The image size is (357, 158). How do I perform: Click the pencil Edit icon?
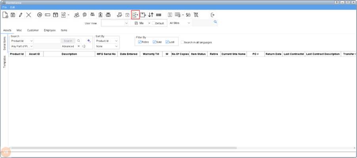(21, 15)
